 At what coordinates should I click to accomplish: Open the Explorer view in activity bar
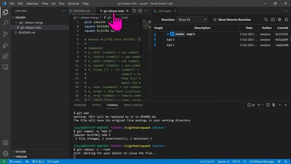(5, 12)
